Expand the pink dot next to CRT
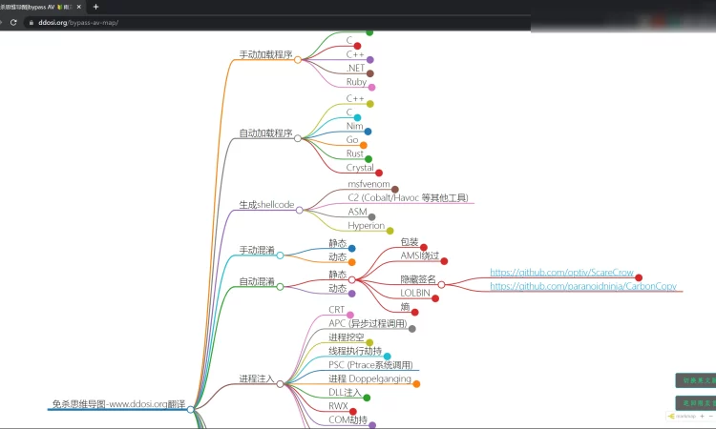Image resolution: width=716 pixels, height=429 pixels. click(349, 315)
